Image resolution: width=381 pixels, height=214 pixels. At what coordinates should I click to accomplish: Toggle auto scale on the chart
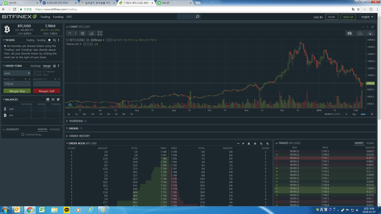363,114
